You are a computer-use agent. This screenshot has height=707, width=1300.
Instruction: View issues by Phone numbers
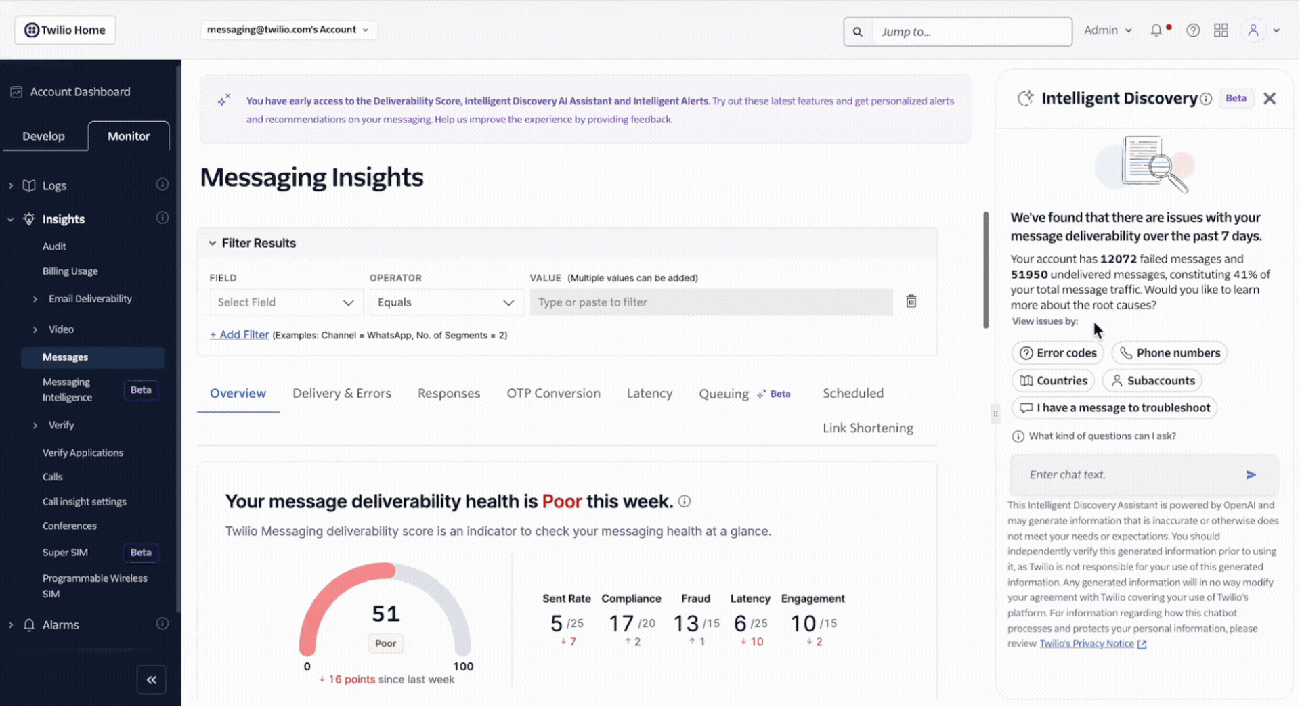tap(1169, 353)
